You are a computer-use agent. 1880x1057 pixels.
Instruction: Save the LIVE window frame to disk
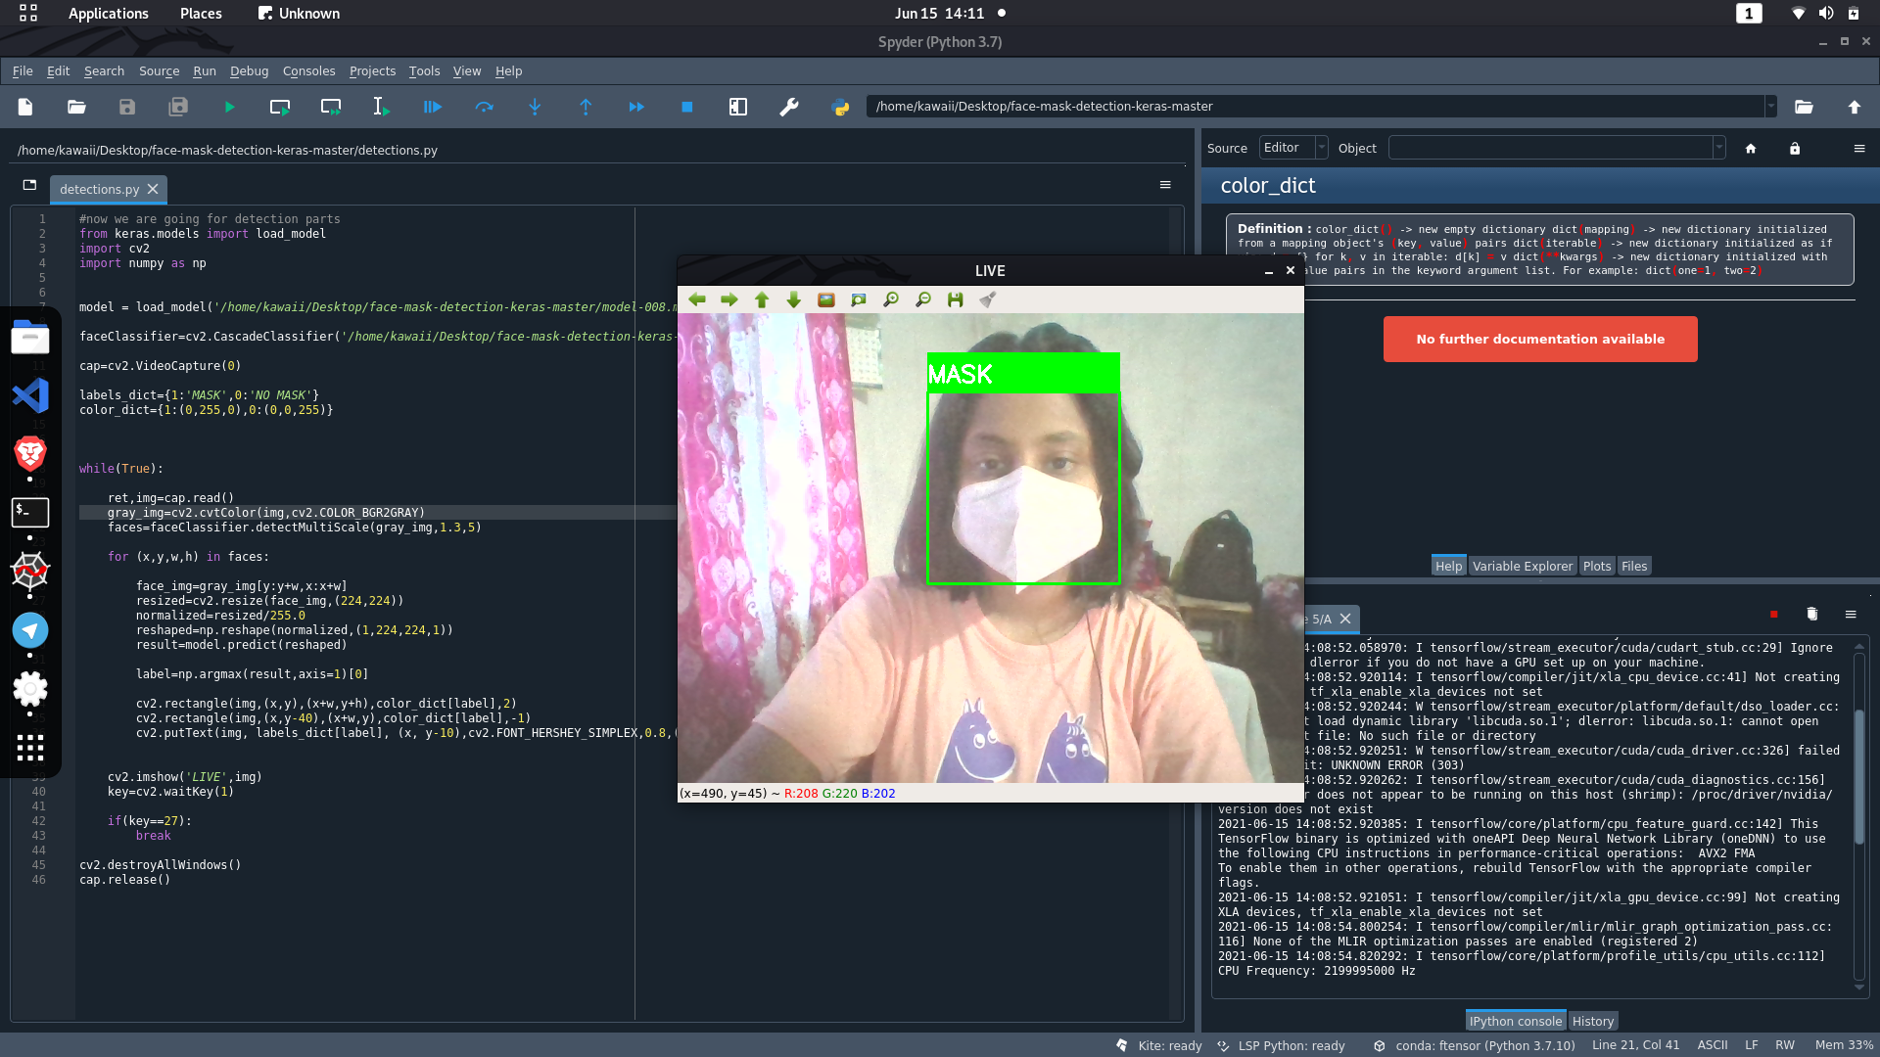[x=955, y=299]
